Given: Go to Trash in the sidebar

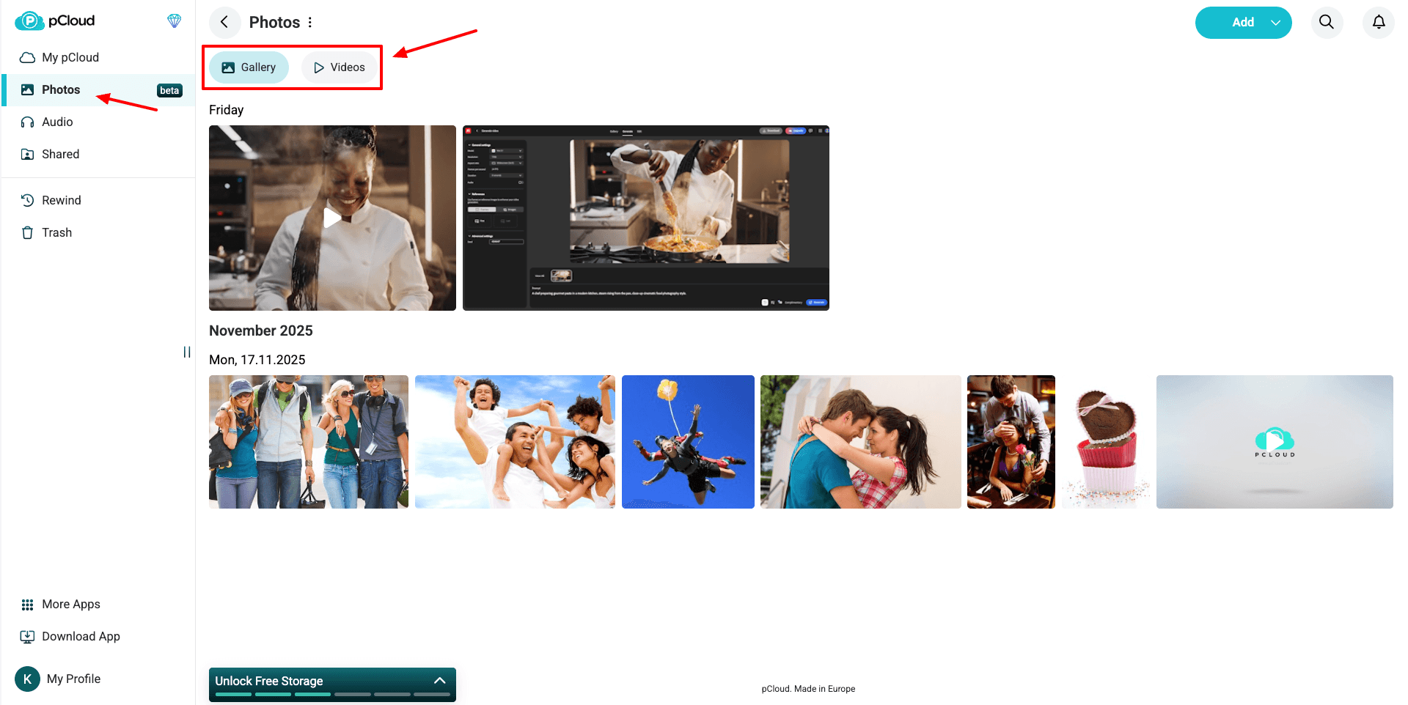Looking at the screenshot, I should click(56, 232).
